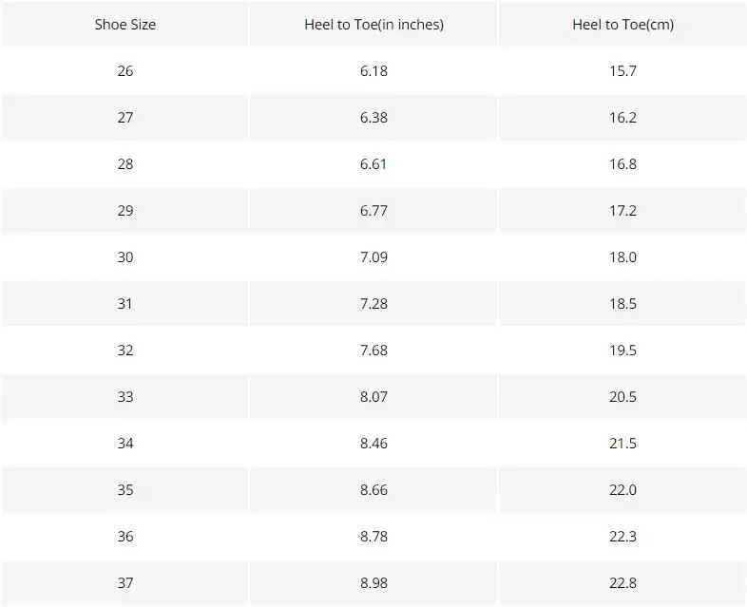Click the Heel to Toe(cm) header
The height and width of the screenshot is (607, 747).
pos(622,25)
